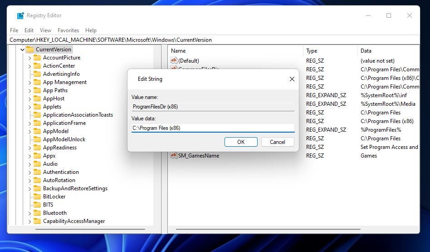Click the ActionCenter folder icon

37,66
